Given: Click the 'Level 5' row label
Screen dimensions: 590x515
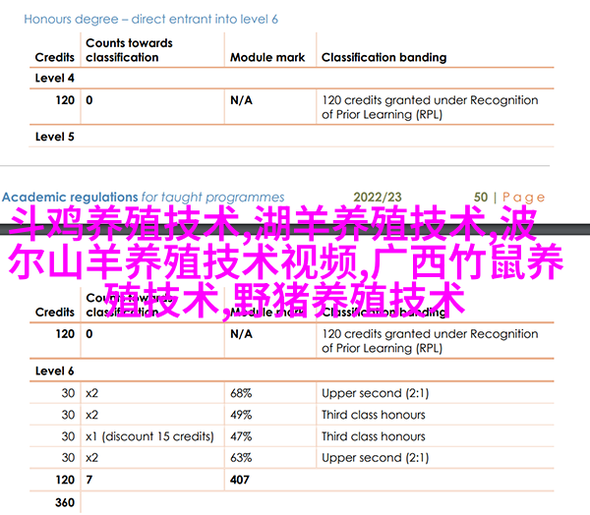Looking at the screenshot, I should coord(54,137).
